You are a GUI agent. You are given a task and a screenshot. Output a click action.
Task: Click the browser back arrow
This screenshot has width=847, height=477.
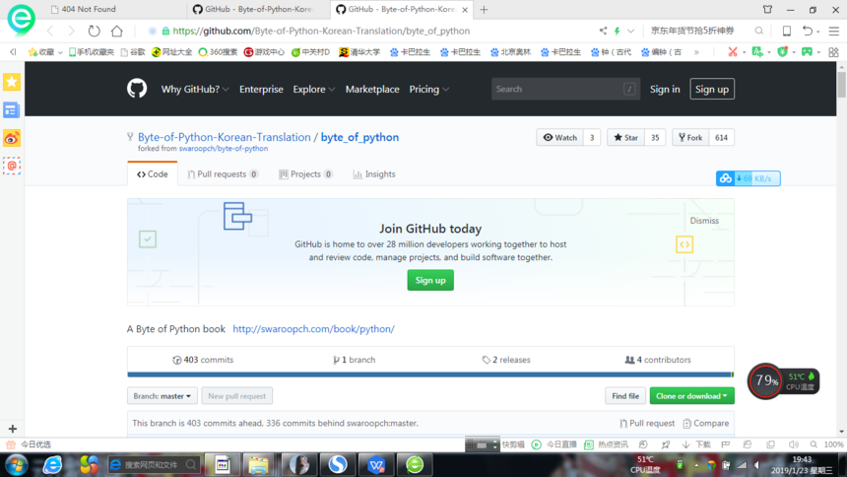[50, 31]
